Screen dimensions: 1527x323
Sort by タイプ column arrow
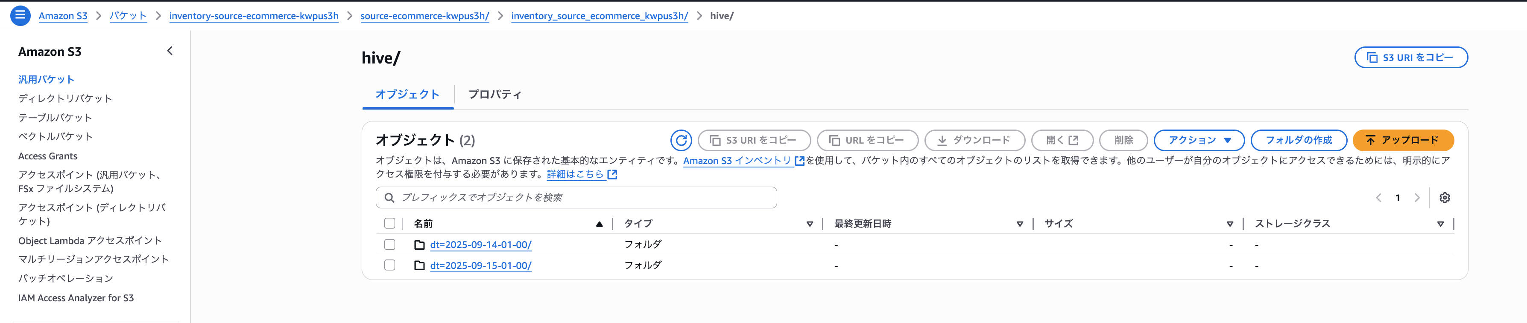[x=810, y=224]
